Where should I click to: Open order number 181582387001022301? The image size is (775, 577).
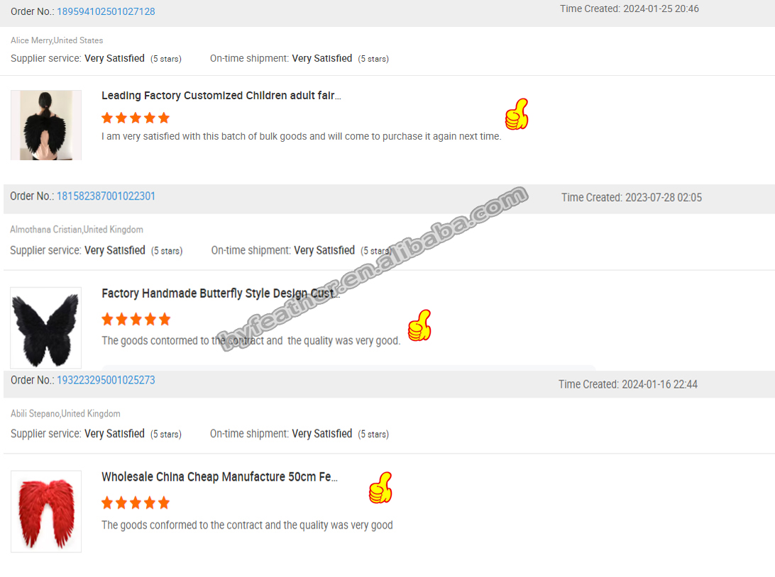tap(106, 196)
